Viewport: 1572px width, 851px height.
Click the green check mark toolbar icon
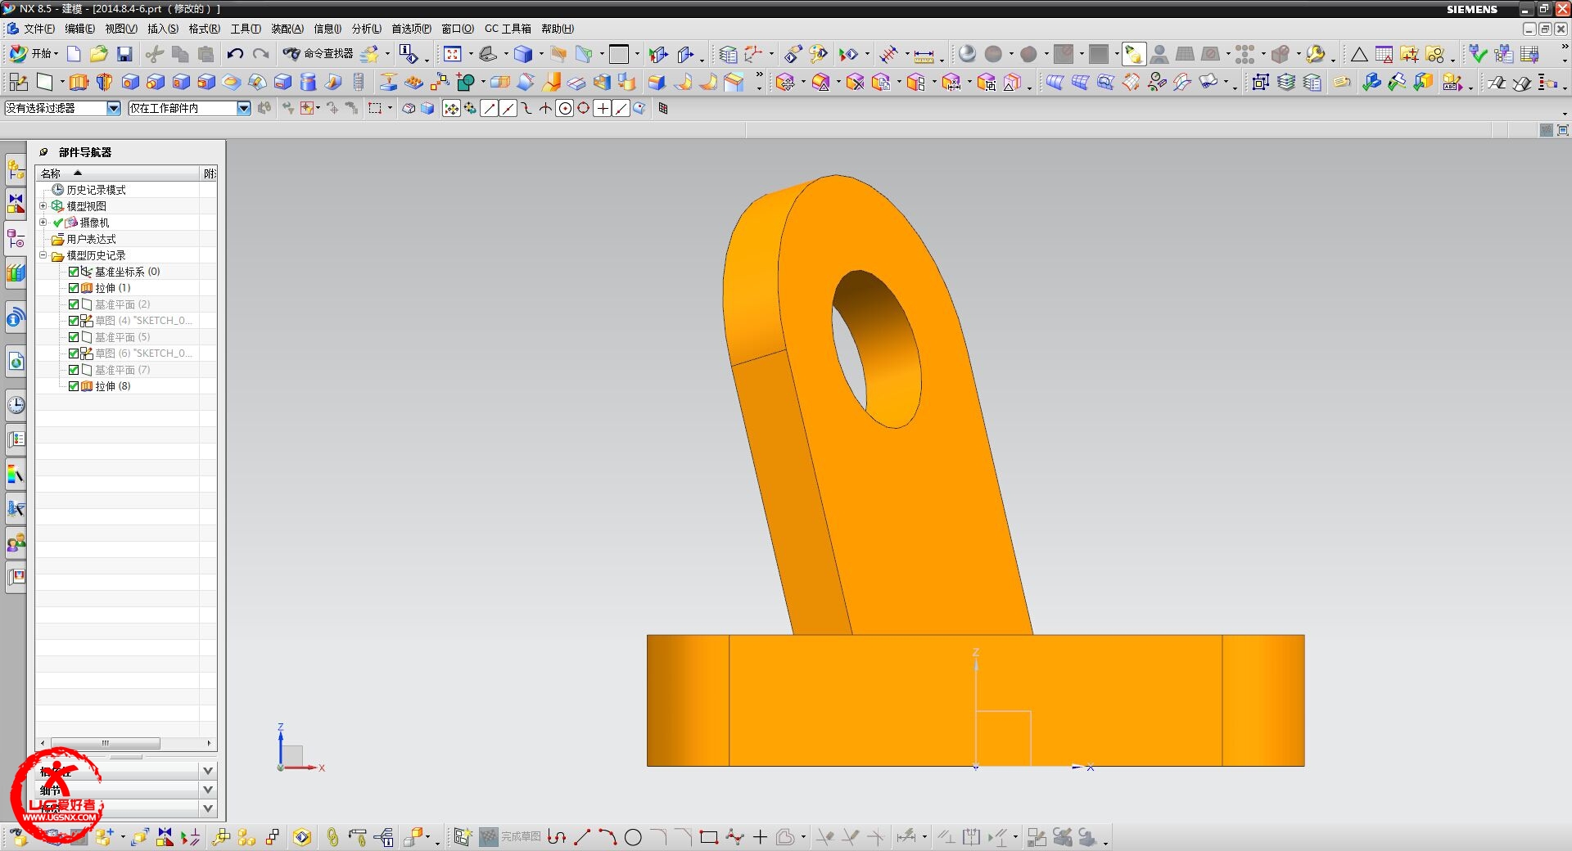pos(1479,54)
